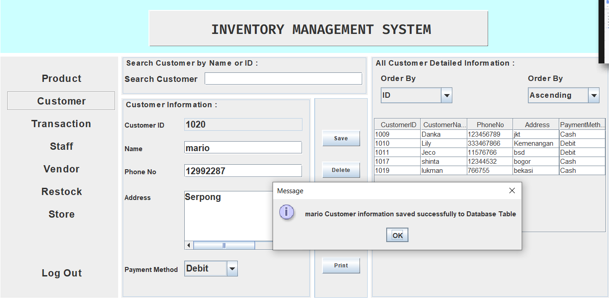Click phone number 333467866
The width and height of the screenshot is (609, 300).
[490, 143]
